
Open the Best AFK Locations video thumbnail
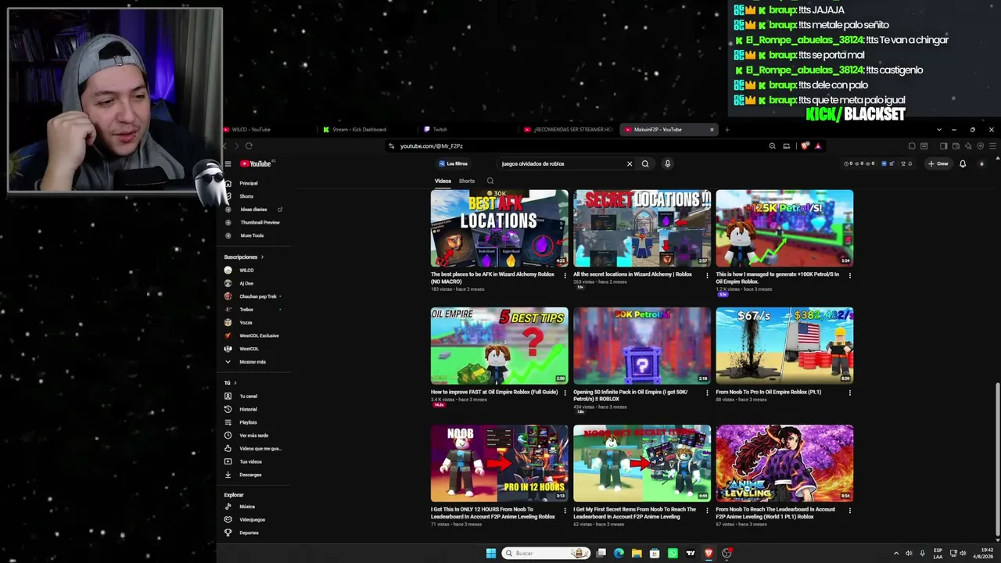(500, 228)
